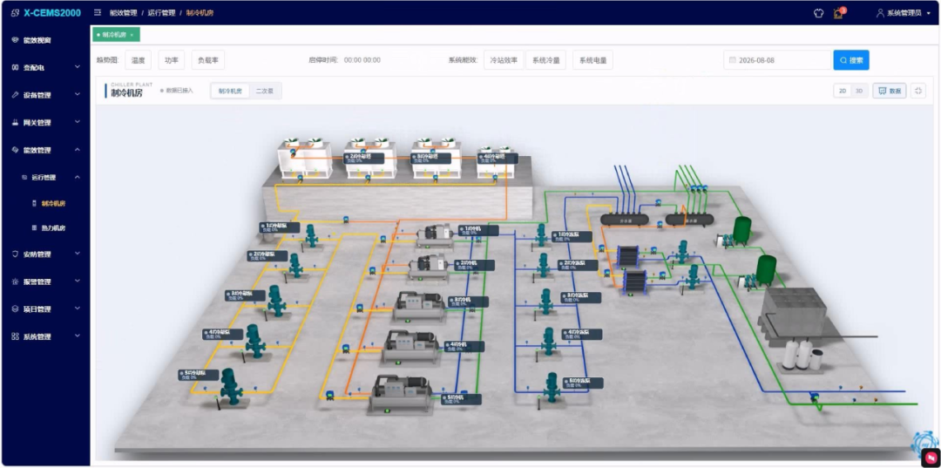Click the 系统冷量 button
This screenshot has height=468, width=941.
(x=545, y=60)
